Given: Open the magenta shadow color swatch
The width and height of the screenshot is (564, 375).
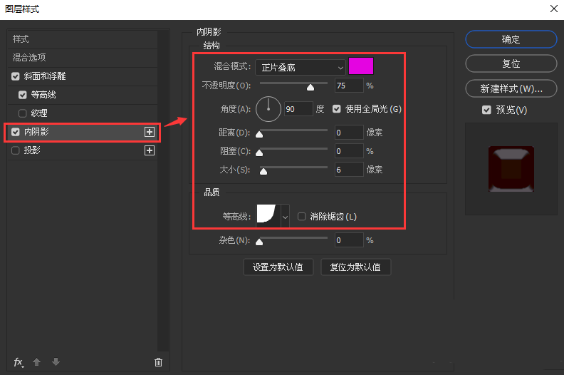Looking at the screenshot, I should 361,66.
